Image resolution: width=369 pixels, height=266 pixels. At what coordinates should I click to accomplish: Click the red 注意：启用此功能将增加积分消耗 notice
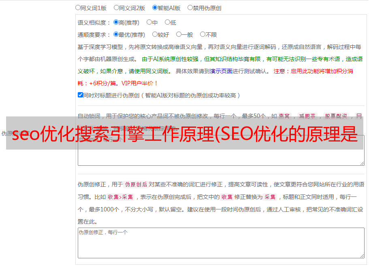pyautogui.click(x=313, y=71)
